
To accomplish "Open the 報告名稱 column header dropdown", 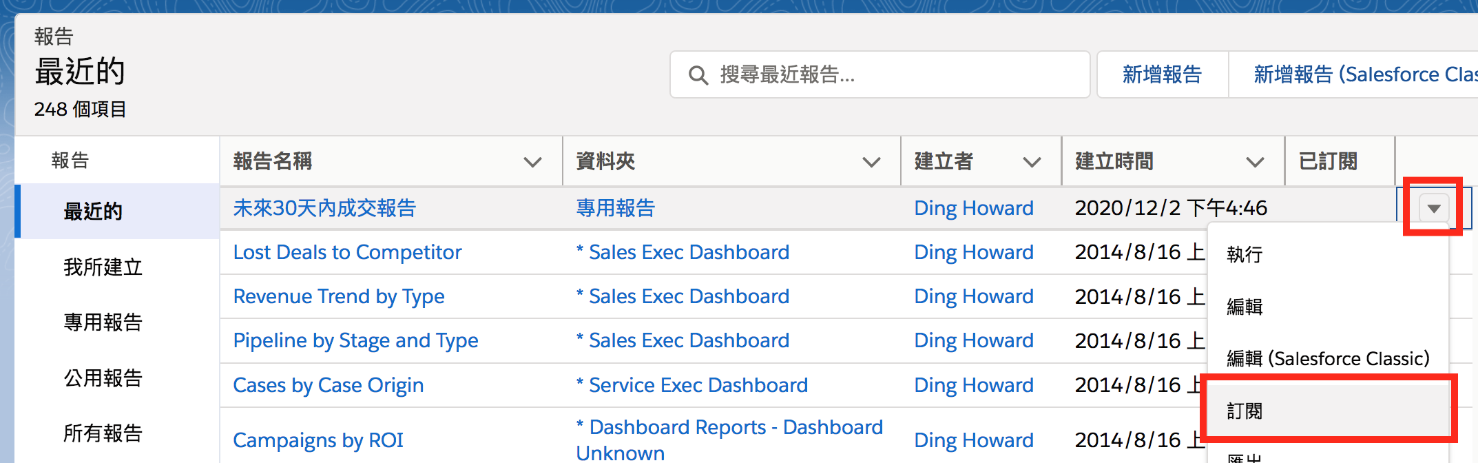I will pos(532,163).
